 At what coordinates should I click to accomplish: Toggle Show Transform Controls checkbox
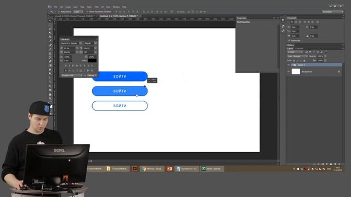(88, 11)
